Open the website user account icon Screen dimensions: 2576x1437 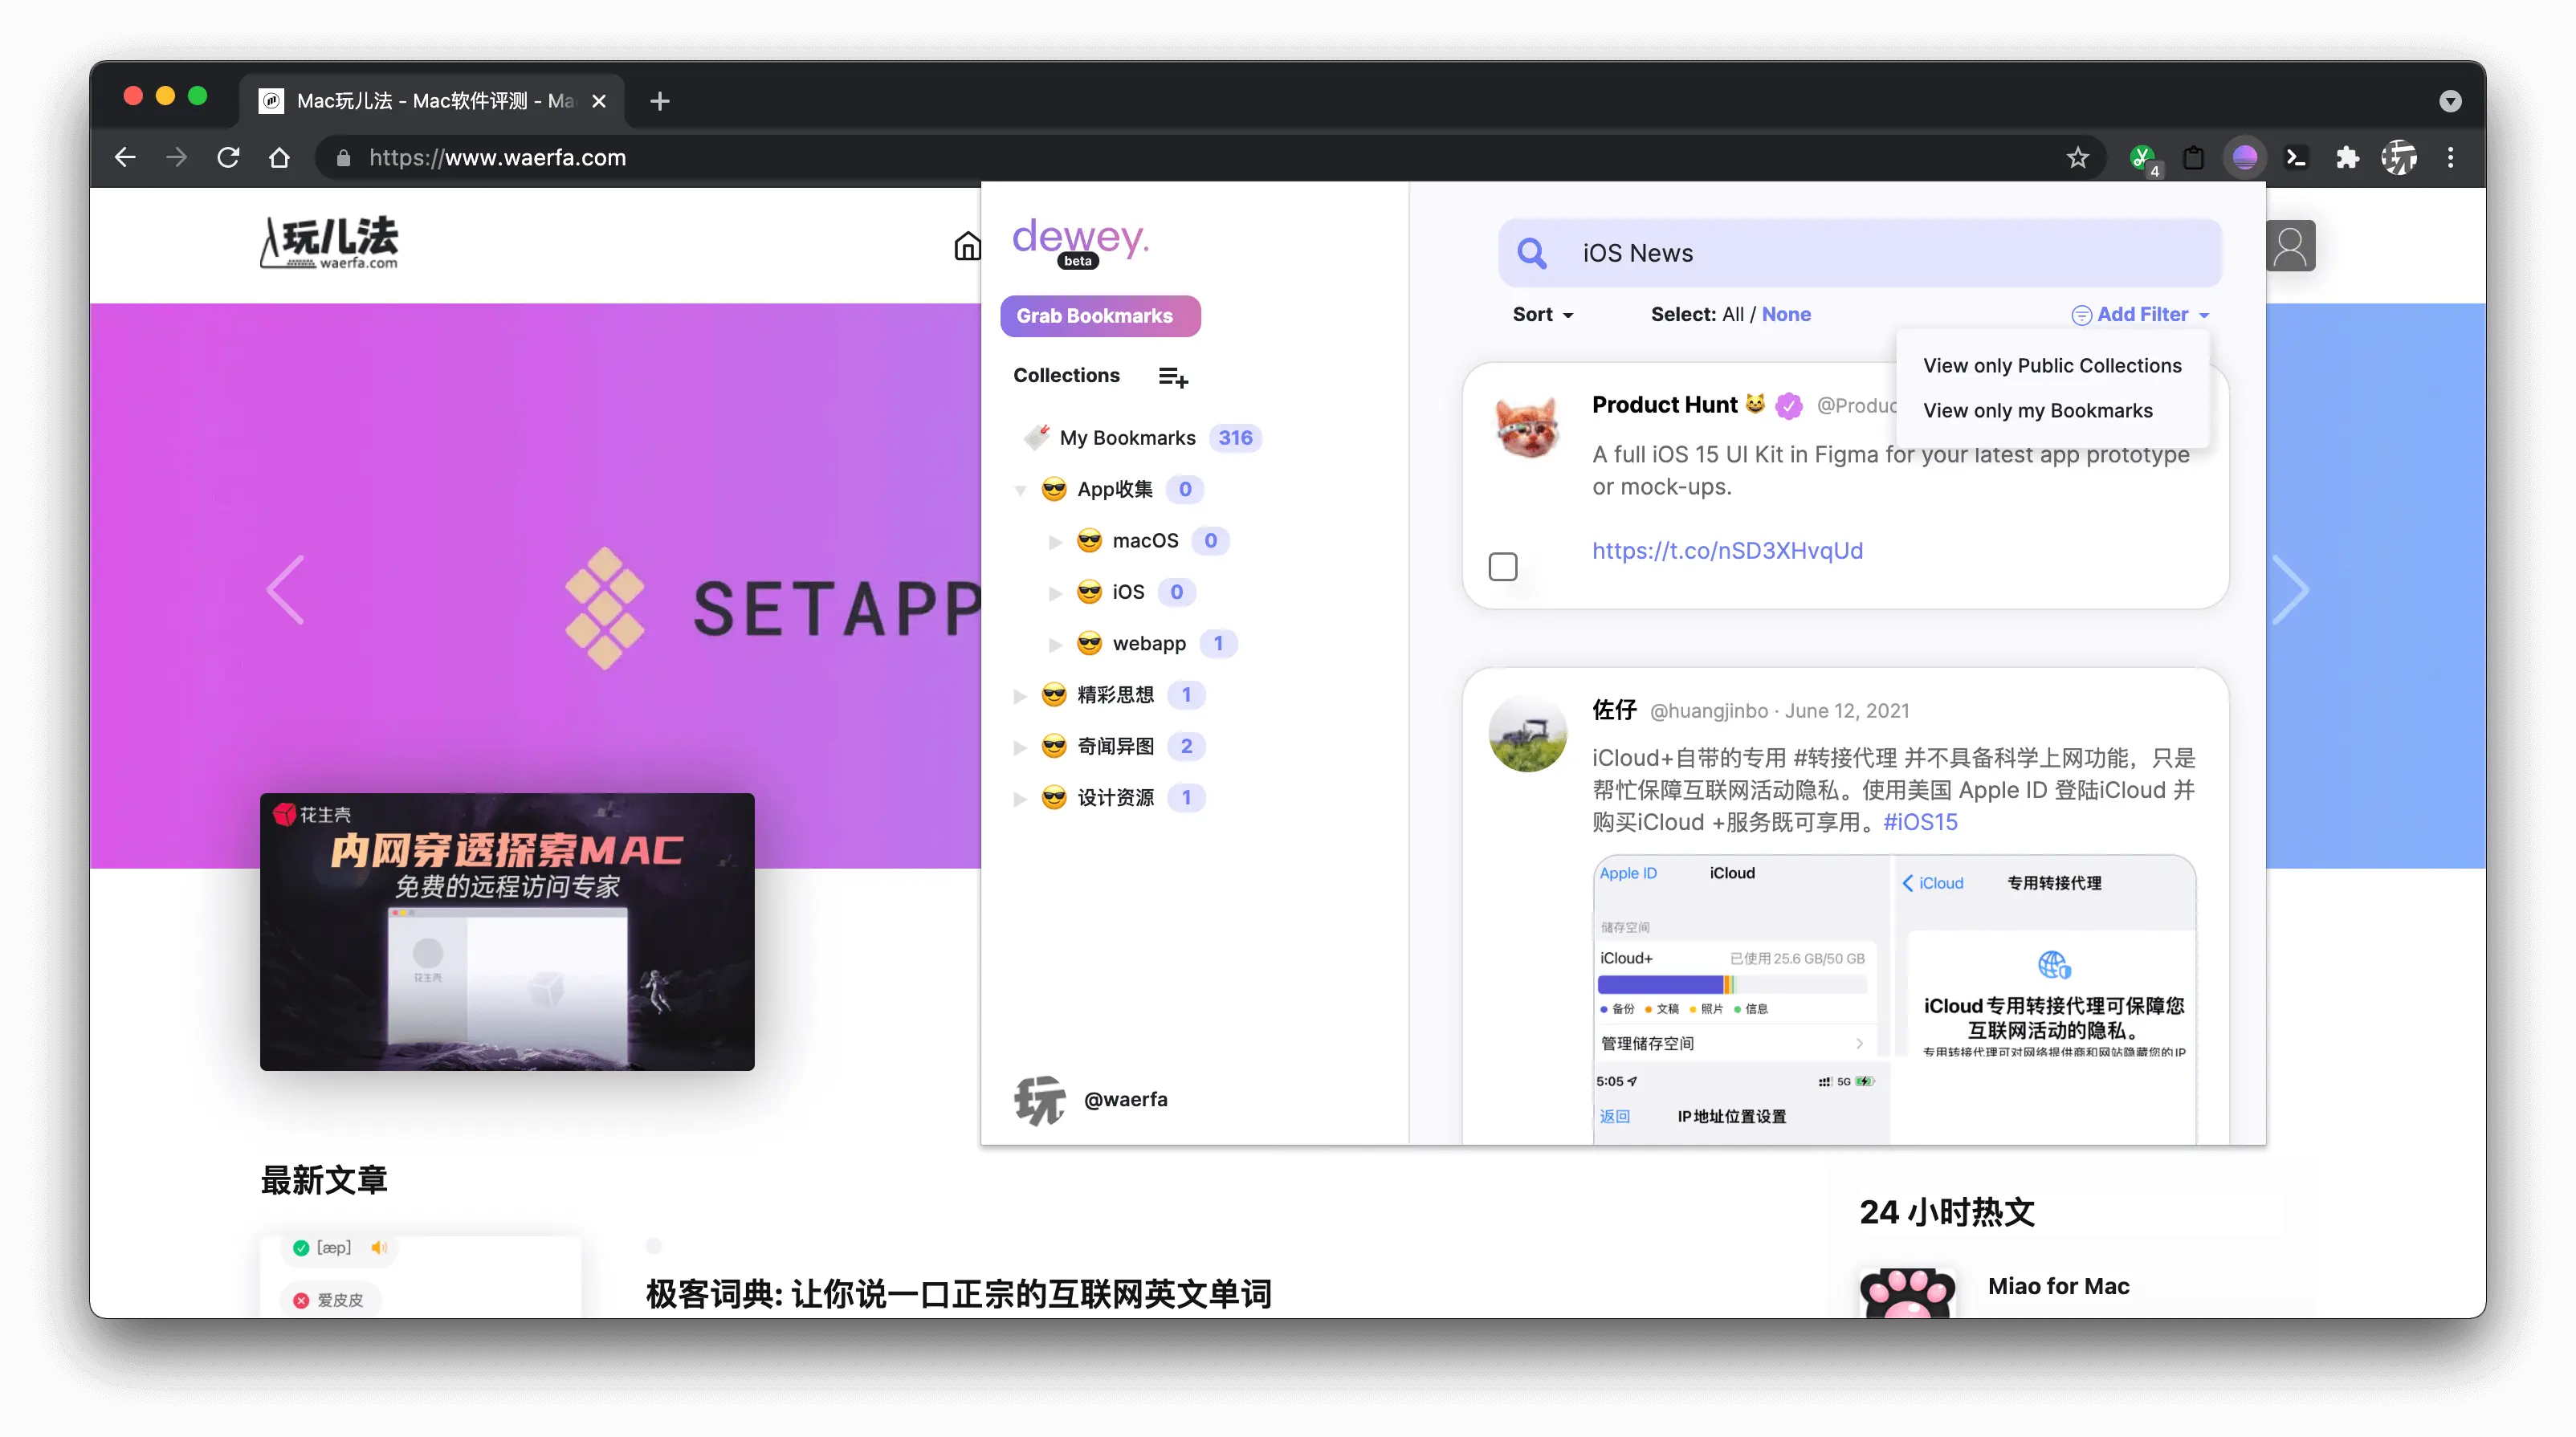(2290, 246)
